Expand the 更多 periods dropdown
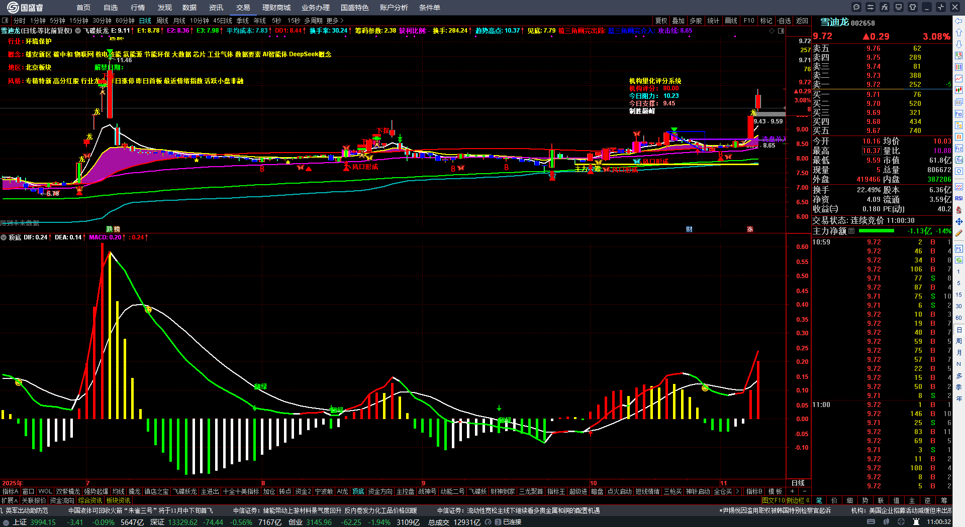The width and height of the screenshot is (965, 527). click(x=335, y=21)
